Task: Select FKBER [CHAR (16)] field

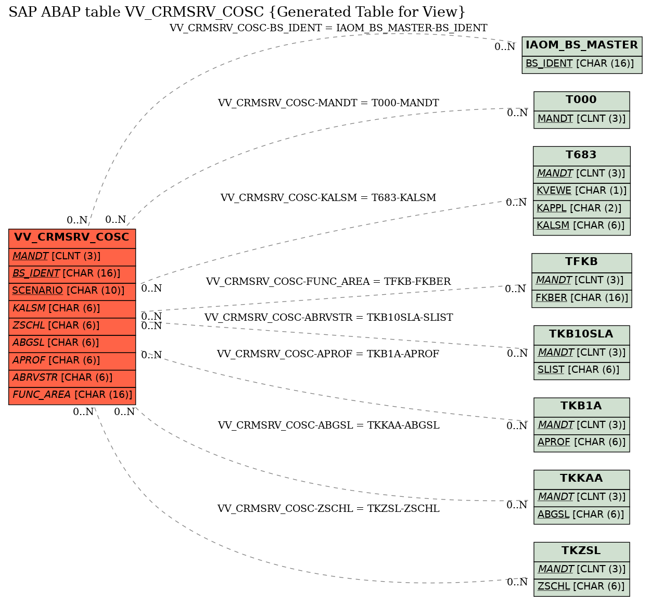Action: 582,298
